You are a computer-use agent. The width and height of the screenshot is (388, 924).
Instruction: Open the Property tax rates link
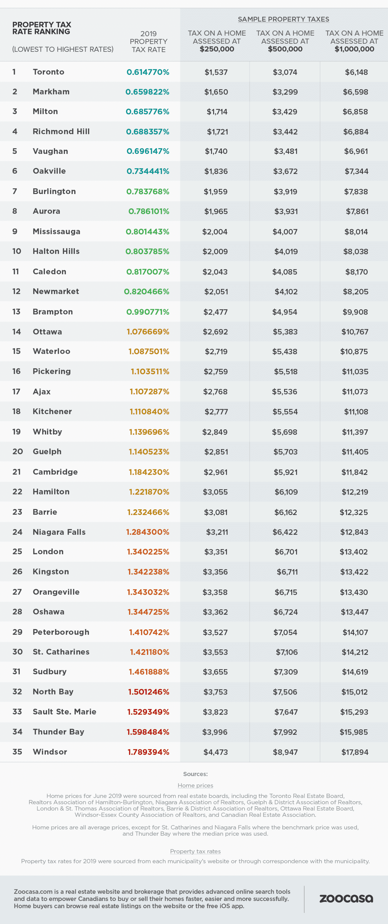pos(195,851)
